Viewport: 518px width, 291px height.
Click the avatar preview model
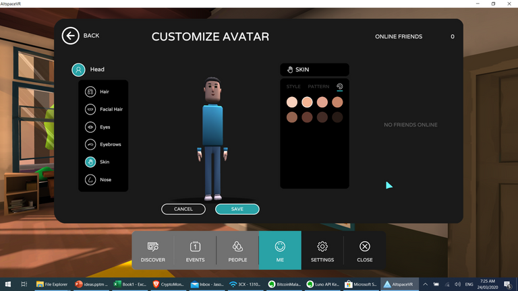(212, 139)
